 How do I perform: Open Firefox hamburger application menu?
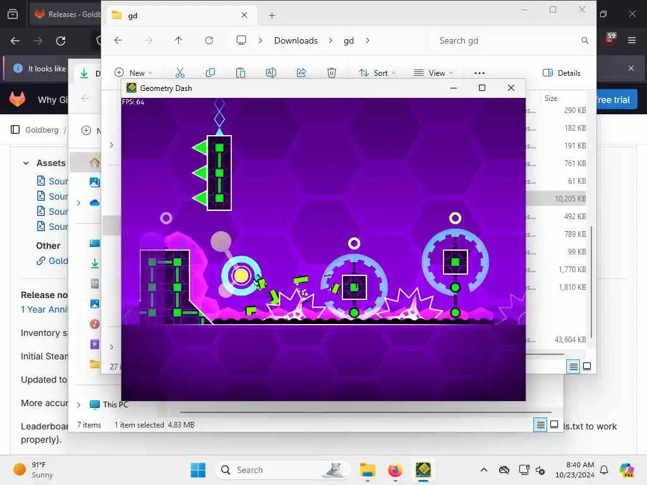pos(631,40)
